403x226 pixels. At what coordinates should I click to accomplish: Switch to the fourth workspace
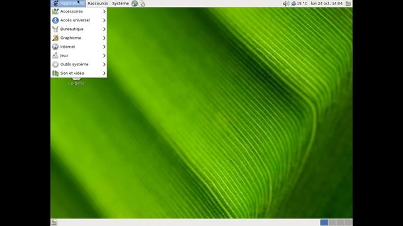point(348,222)
